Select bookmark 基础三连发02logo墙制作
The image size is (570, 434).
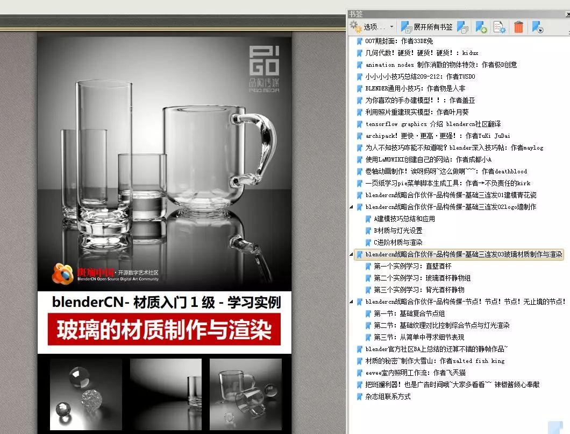coord(451,207)
